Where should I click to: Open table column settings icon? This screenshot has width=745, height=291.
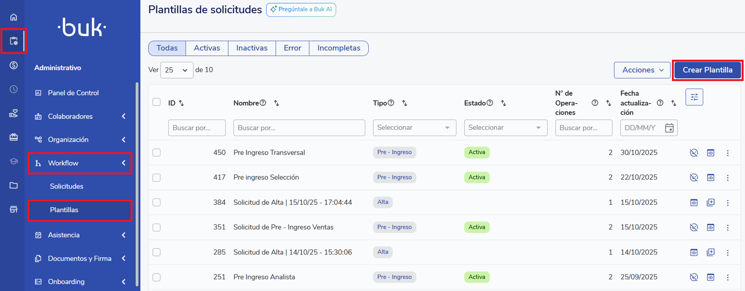(x=694, y=97)
